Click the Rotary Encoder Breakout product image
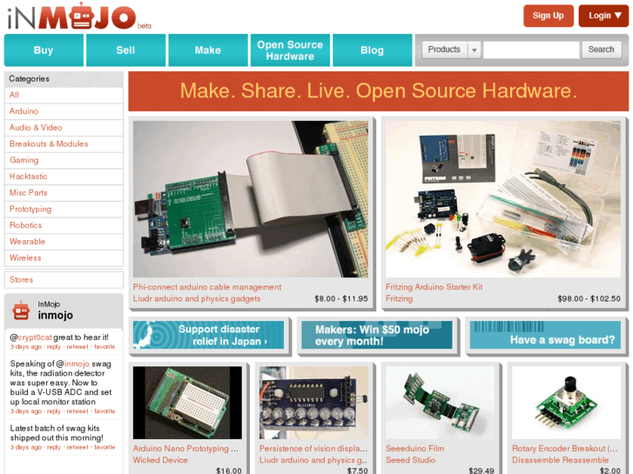633x474 pixels. tap(566, 403)
